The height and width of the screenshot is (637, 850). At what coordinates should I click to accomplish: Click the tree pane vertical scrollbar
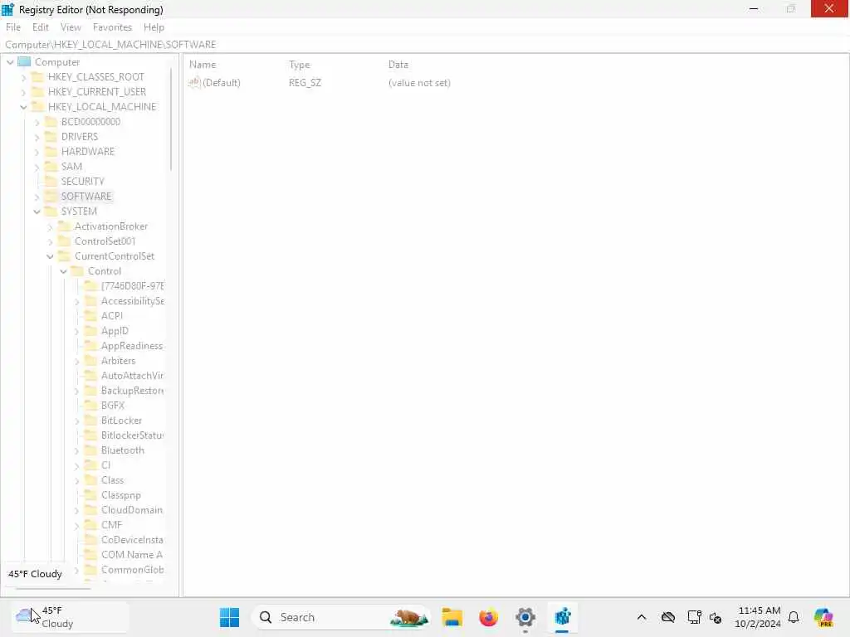click(171, 119)
